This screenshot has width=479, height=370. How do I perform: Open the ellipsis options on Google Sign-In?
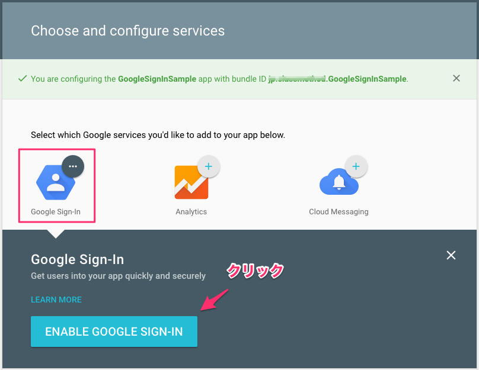[73, 166]
